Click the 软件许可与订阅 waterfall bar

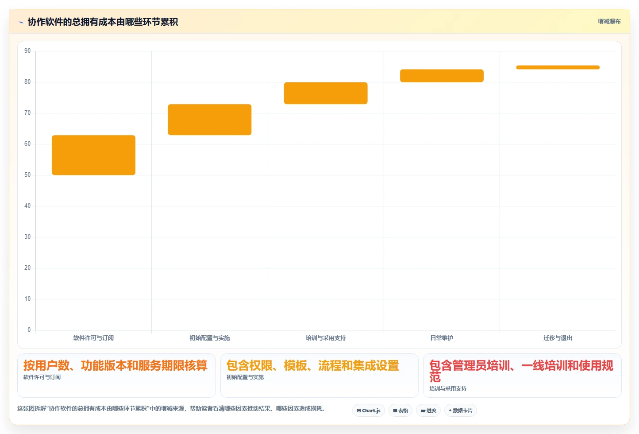[94, 155]
